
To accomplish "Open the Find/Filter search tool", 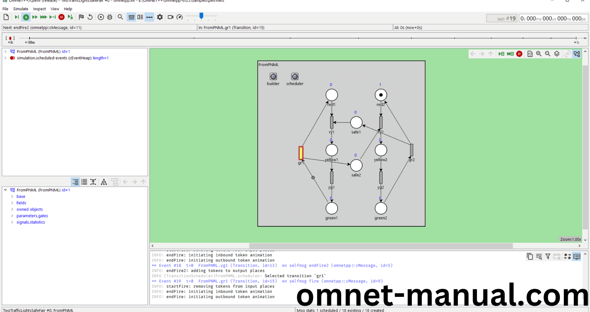I will tap(121, 17).
